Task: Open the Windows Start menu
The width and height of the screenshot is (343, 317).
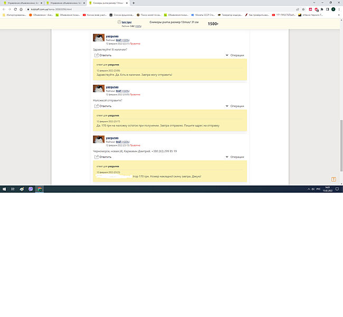Action: point(3,189)
